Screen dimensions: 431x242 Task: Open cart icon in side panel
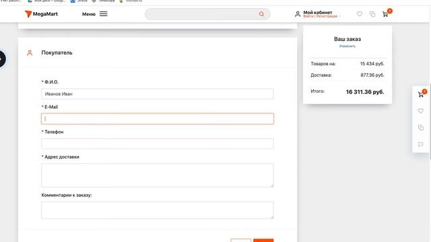421,94
